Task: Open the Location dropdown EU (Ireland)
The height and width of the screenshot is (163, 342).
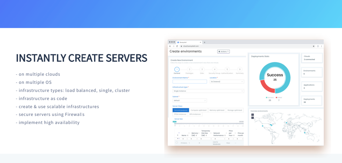Action: [227, 82]
